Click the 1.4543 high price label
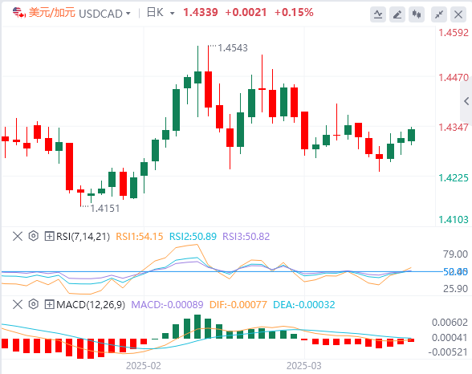Screen dimensions: 472x374 tap(233, 48)
